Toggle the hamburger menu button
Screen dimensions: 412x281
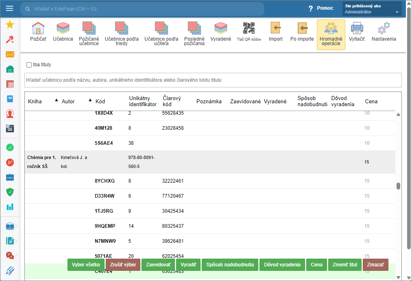(x=9, y=9)
